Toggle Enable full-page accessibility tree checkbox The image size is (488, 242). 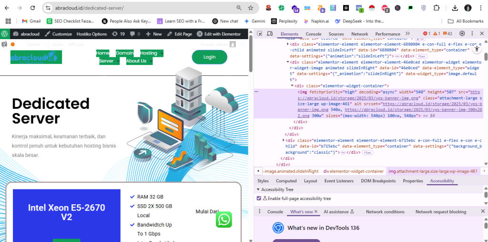coord(259,199)
